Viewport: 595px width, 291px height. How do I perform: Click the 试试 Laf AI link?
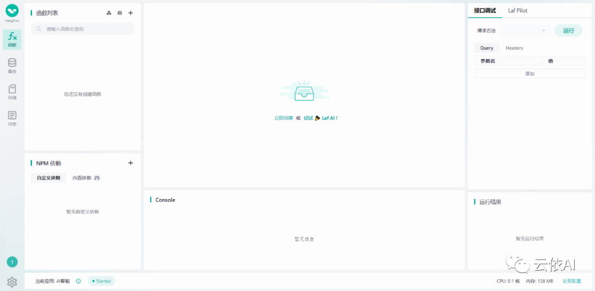pos(320,118)
